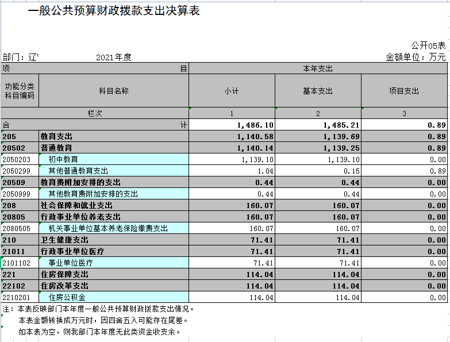Select the 栏次 cell
450x342 pixels.
tap(95, 113)
